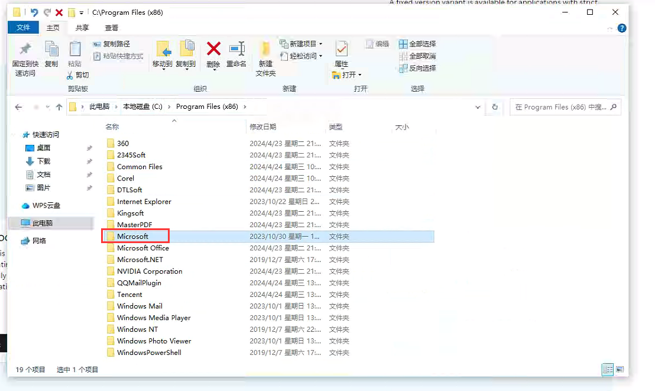Click the Pin to Quick Access icon
This screenshot has width=655, height=391.
tap(25, 49)
